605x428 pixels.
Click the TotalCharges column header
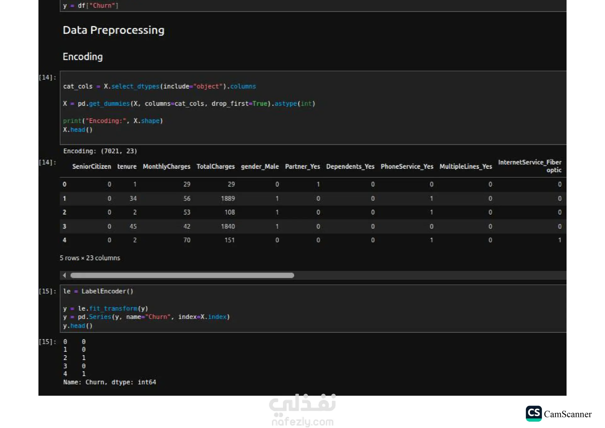point(216,167)
